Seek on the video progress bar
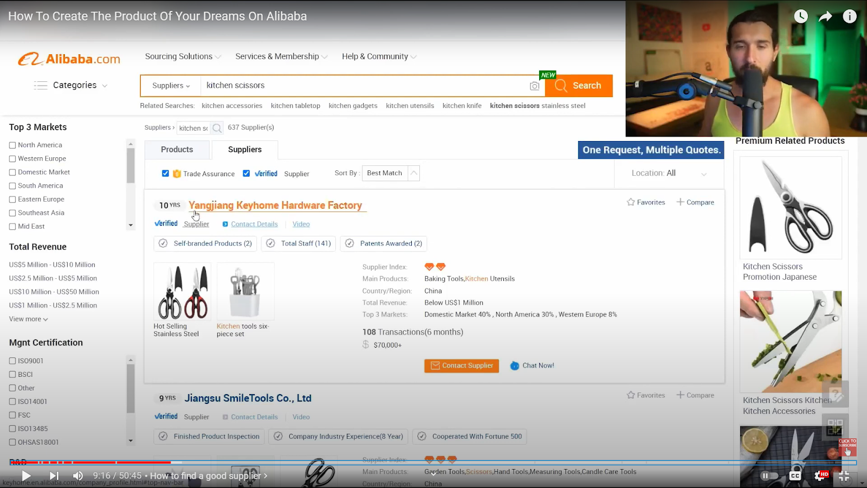Image resolution: width=867 pixels, height=488 pixels. coord(433,463)
